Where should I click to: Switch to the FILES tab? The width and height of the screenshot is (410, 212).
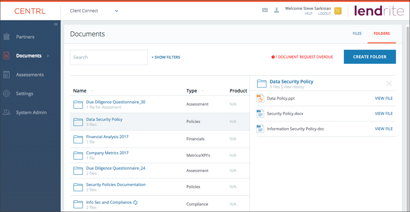click(357, 33)
